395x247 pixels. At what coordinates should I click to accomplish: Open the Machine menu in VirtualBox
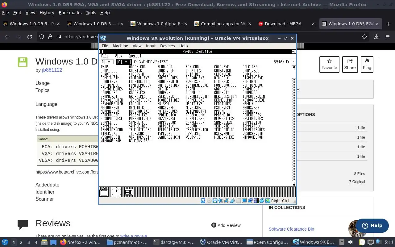[120, 46]
